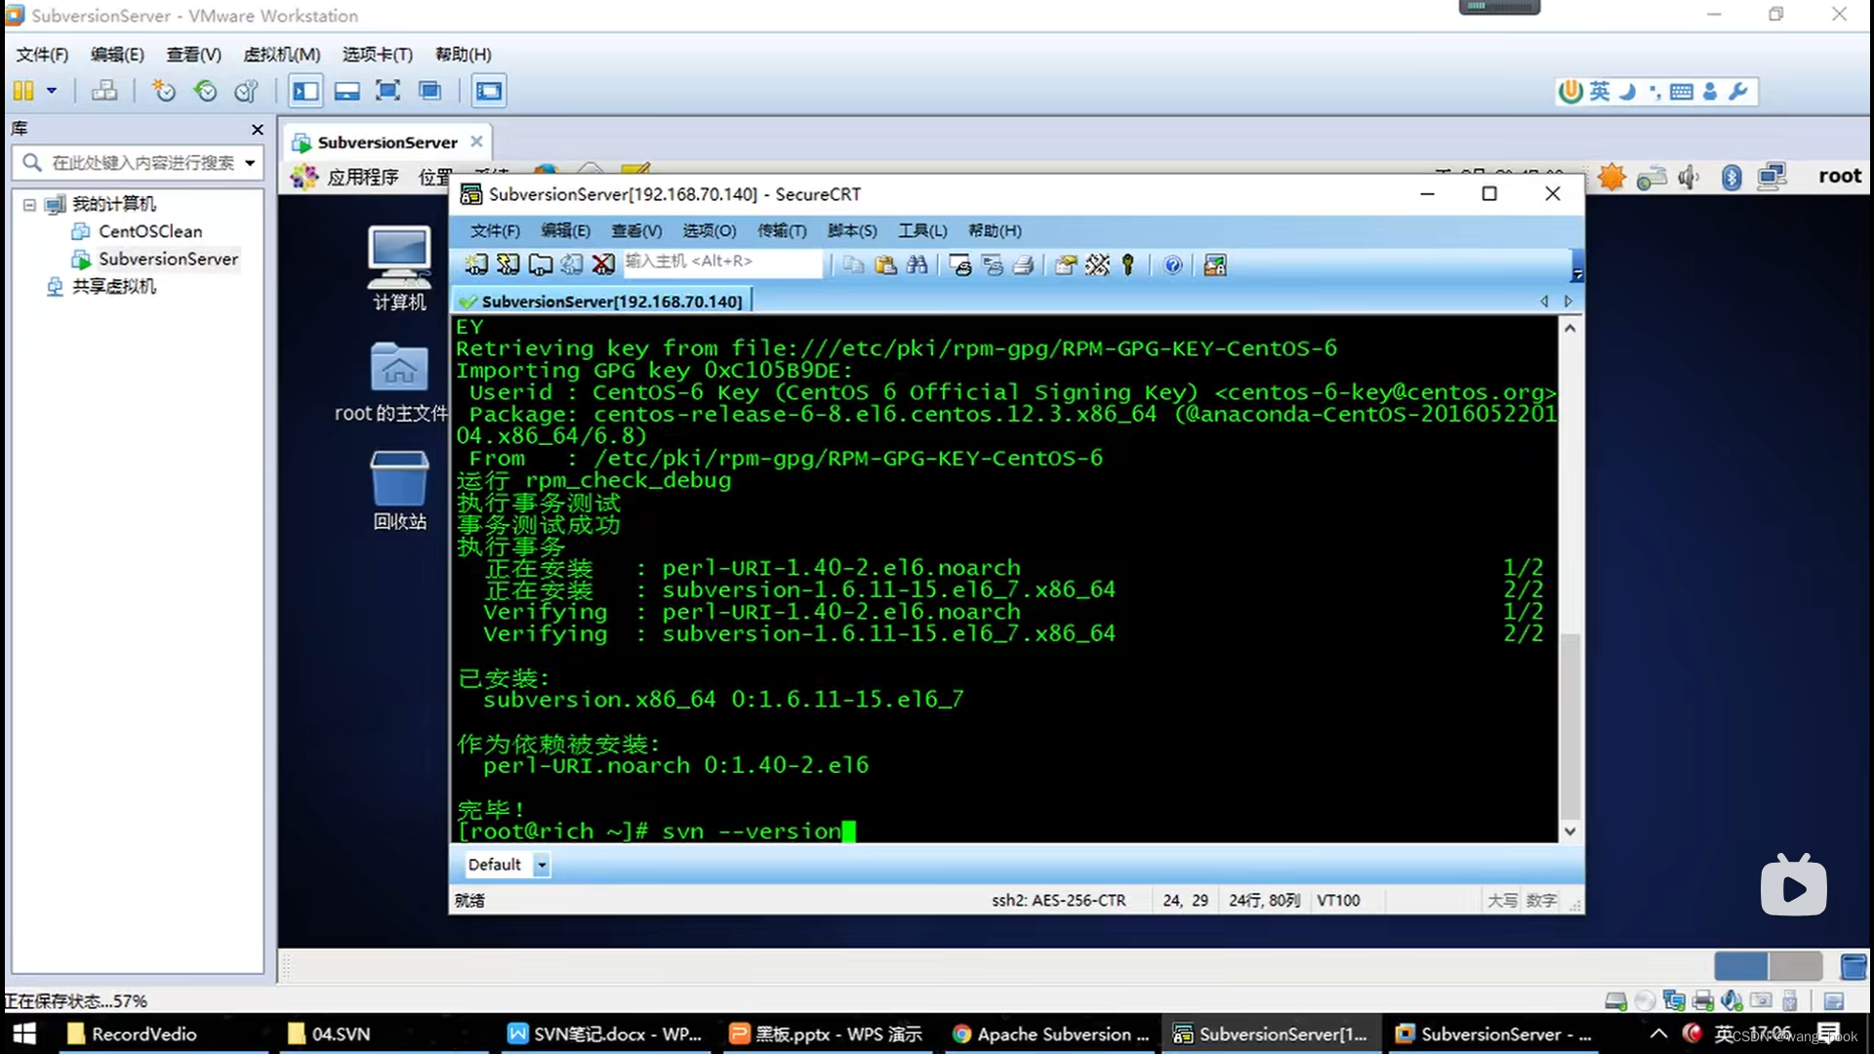Collapse the 我的计算机 tree node
This screenshot has height=1054, width=1874.
29,204
